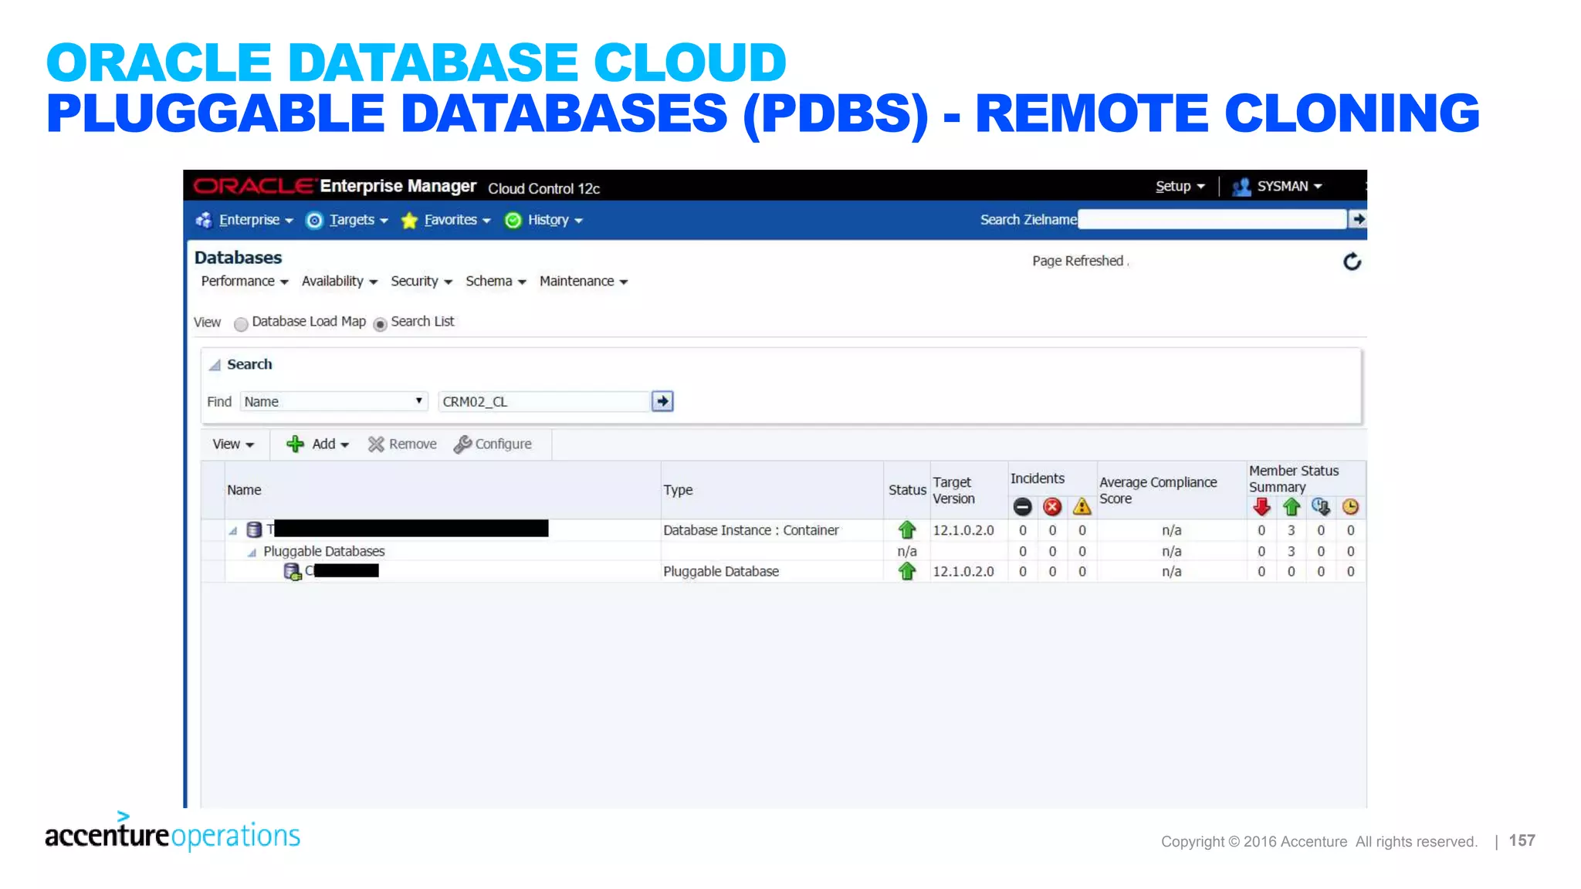
Task: Open the Find Name dropdown
Action: click(333, 401)
